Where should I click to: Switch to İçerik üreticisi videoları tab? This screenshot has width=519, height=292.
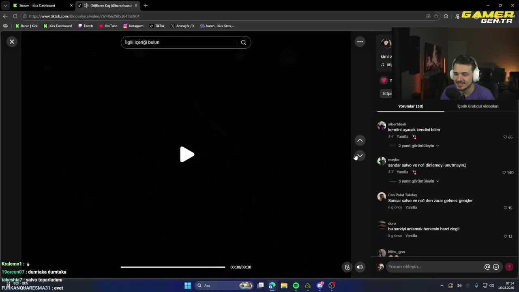pos(478,106)
